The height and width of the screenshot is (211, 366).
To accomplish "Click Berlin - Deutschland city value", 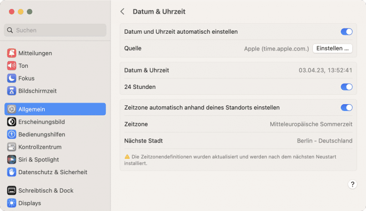I will tap(324, 140).
